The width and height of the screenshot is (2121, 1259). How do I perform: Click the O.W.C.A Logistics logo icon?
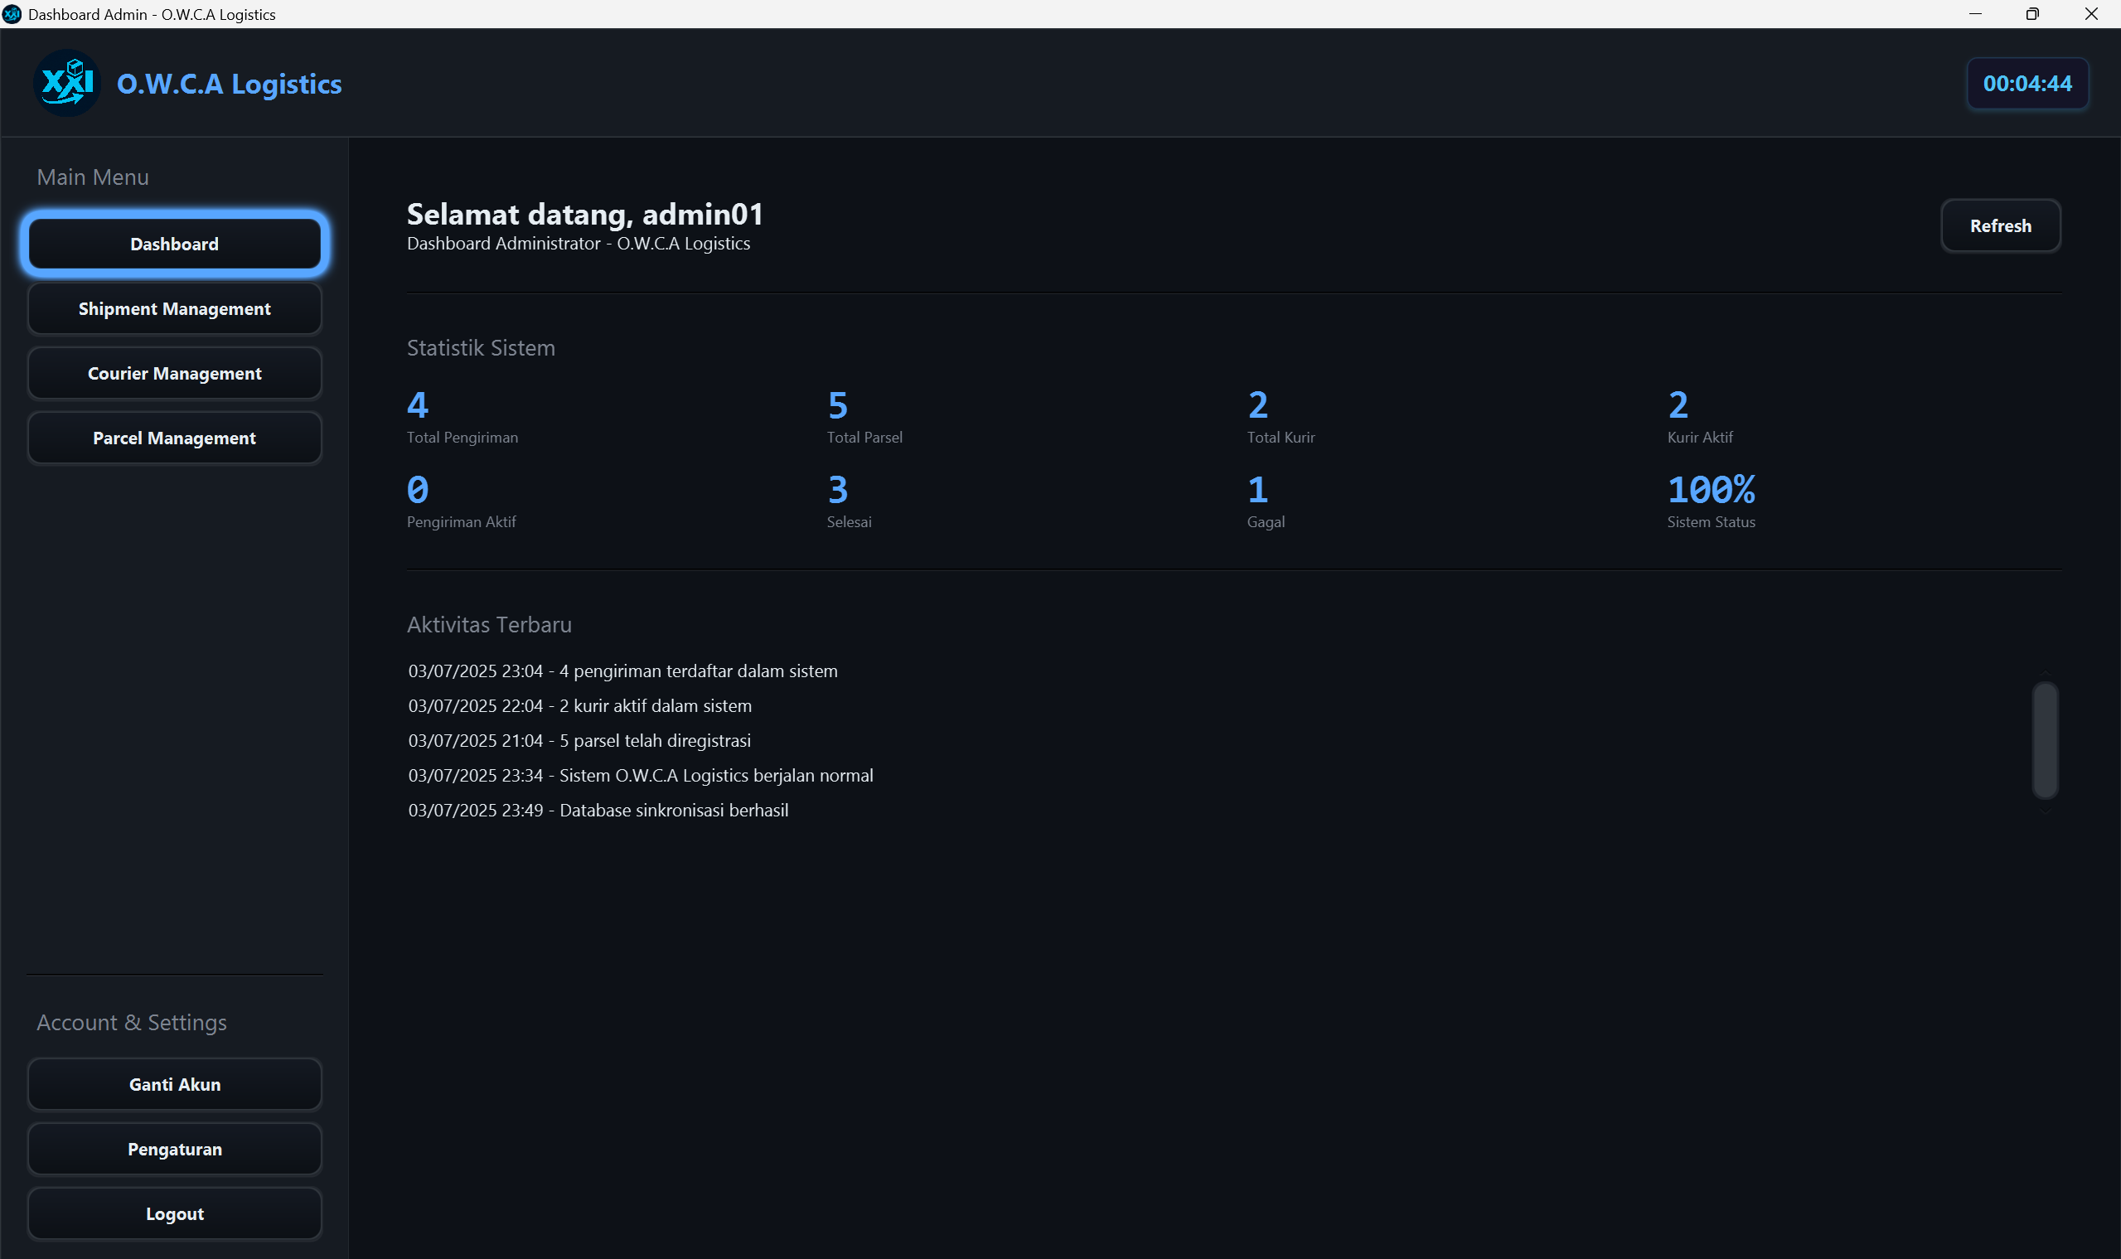pos(67,83)
